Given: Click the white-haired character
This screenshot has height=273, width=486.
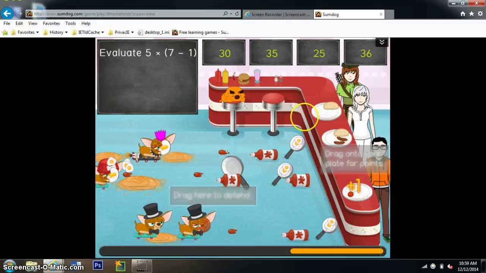Looking at the screenshot, I should click(361, 114).
